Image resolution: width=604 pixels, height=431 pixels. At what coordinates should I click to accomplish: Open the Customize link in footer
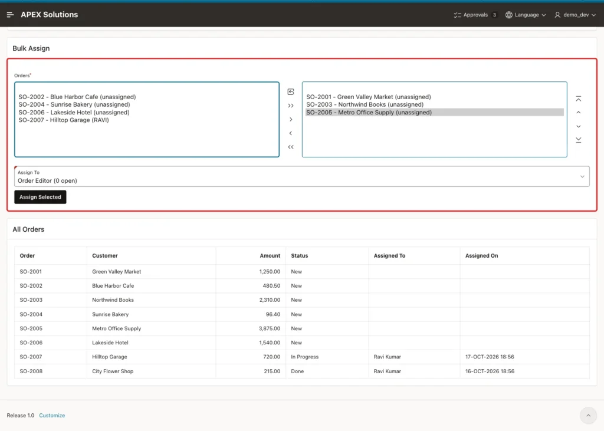coord(52,415)
